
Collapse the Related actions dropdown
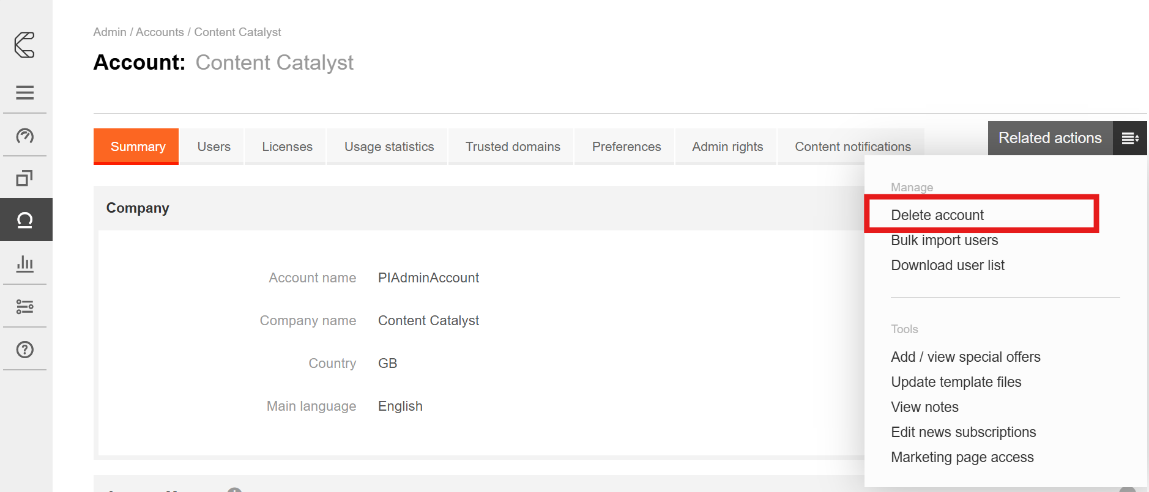point(1049,138)
